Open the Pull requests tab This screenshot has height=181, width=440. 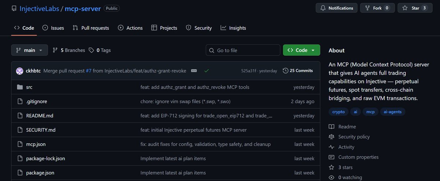pos(91,28)
